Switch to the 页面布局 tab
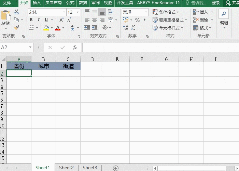The width and height of the screenshot is (239, 171). 54,3
